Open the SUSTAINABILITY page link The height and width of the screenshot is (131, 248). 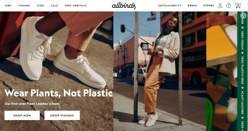coord(170,6)
